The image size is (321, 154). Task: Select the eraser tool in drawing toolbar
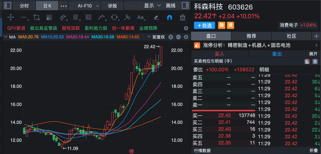click(x=156, y=17)
